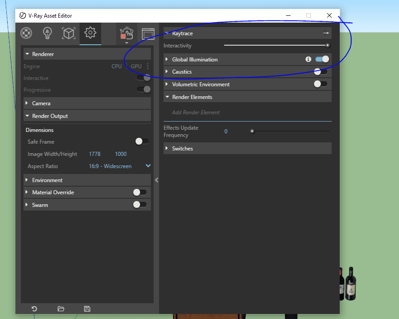Click the Raytrace advanced settings icon
Image resolution: width=399 pixels, height=319 pixels.
(326, 33)
